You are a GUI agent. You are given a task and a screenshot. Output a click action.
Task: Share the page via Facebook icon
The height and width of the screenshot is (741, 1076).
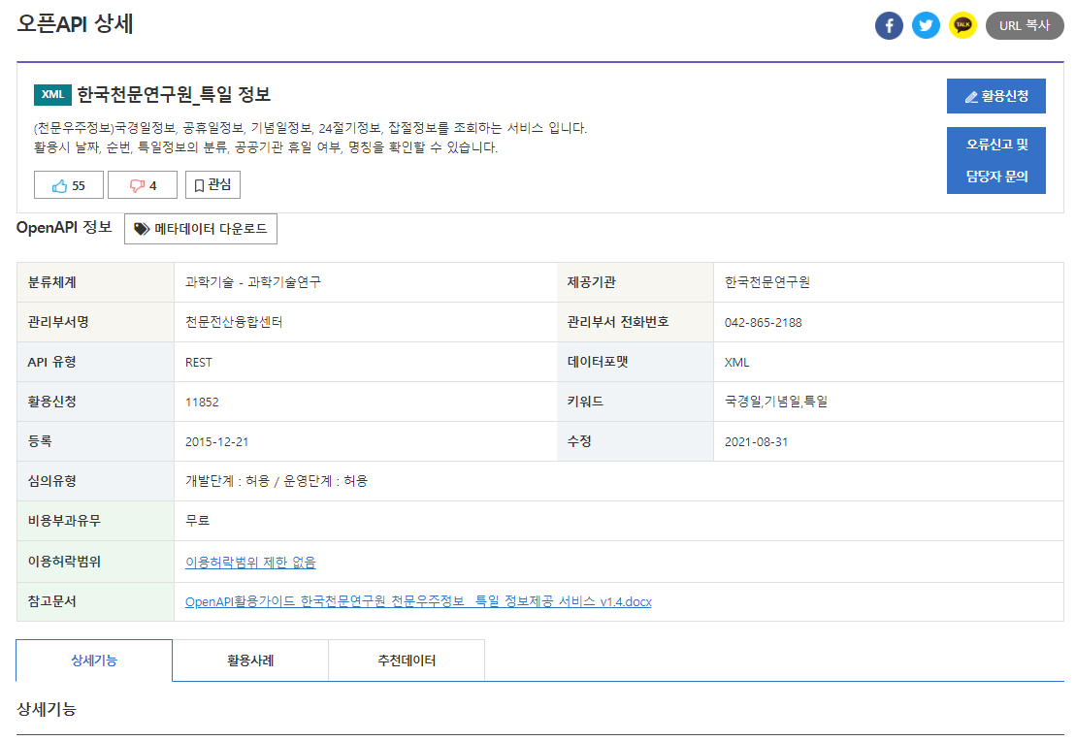click(x=889, y=26)
